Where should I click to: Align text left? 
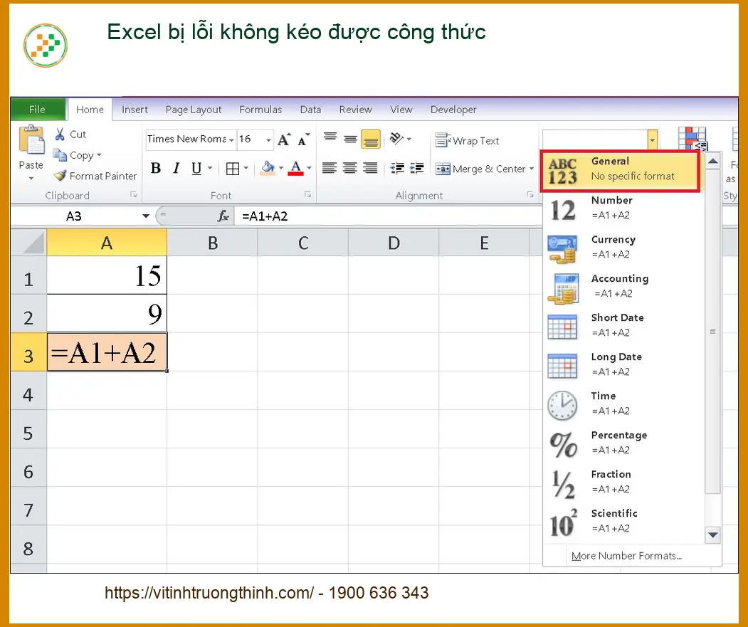(329, 168)
